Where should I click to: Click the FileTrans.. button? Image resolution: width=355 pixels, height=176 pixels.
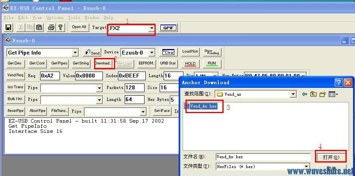pos(59,111)
